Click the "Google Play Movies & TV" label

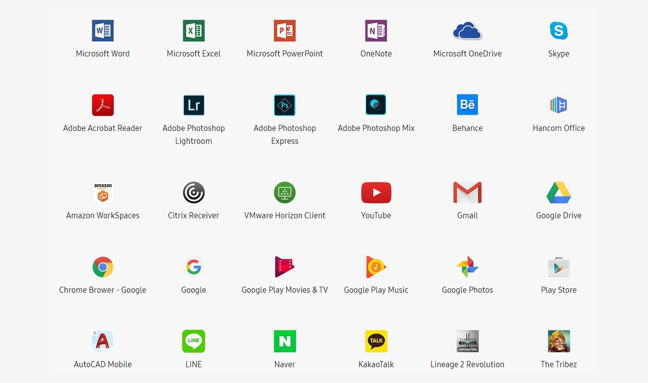click(x=285, y=290)
